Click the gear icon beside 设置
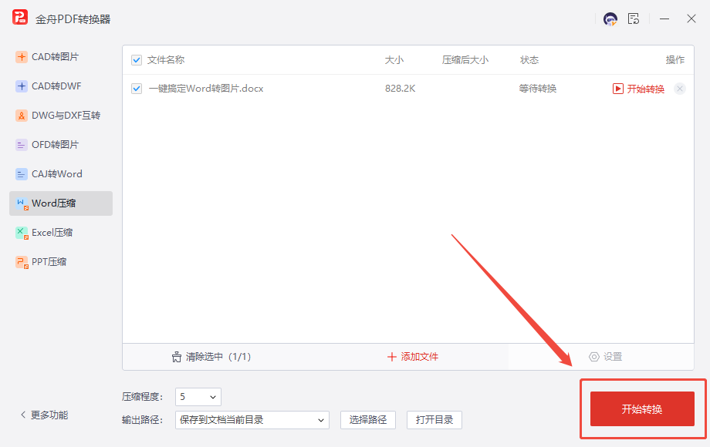The image size is (710, 447). [593, 357]
